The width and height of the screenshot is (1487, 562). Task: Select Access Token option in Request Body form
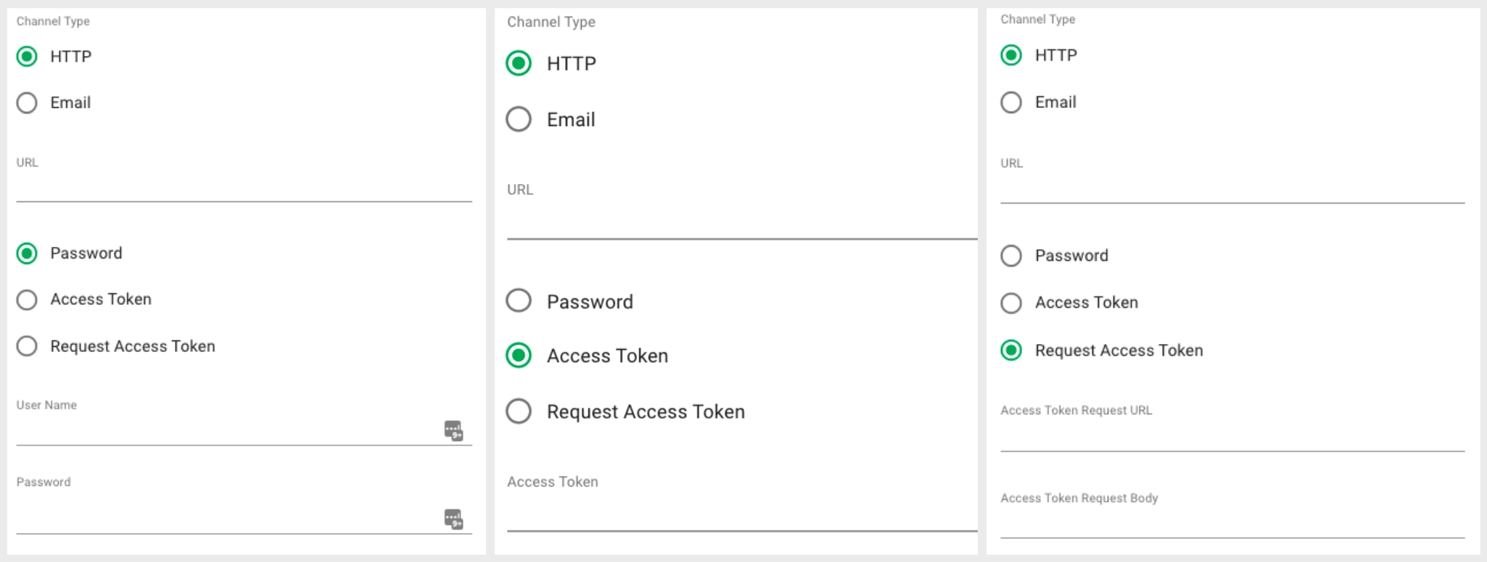(1011, 303)
